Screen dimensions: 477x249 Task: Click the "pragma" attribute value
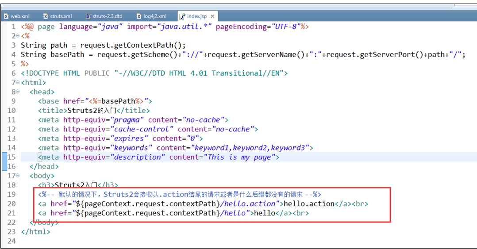coord(127,120)
